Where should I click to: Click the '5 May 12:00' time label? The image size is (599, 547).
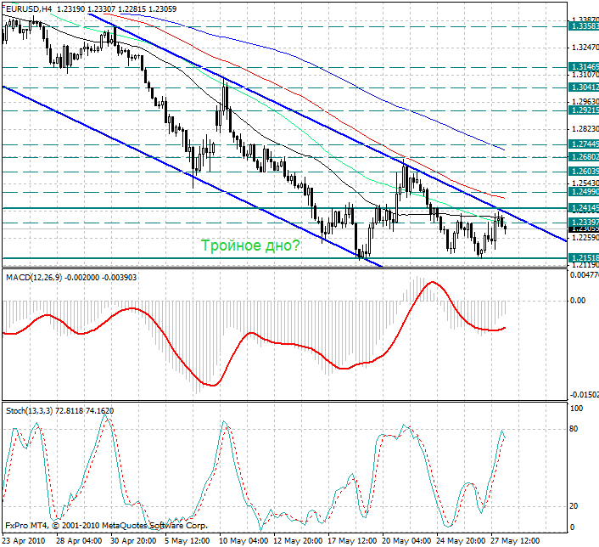(188, 541)
